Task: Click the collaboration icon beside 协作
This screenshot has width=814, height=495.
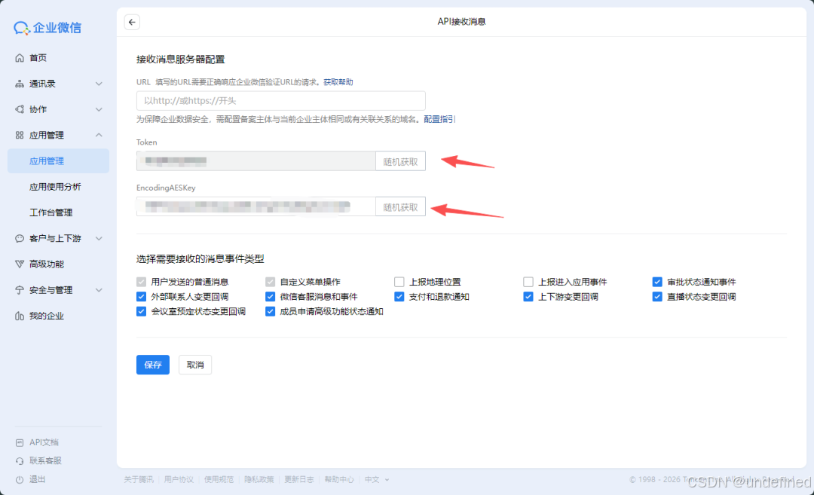Action: tap(20, 109)
